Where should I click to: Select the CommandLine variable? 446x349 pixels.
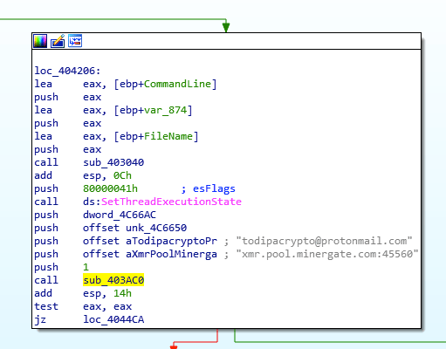tap(177, 84)
